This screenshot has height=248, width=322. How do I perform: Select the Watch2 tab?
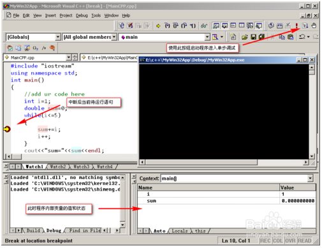point(58,166)
